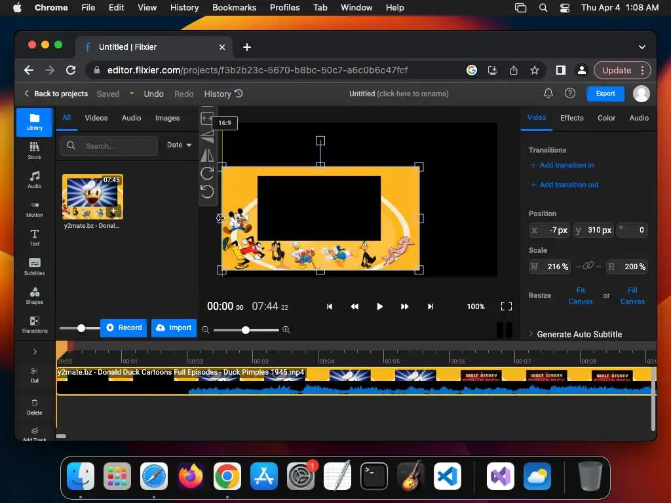Open the notifications bell
This screenshot has width=671, height=503.
pyautogui.click(x=548, y=93)
